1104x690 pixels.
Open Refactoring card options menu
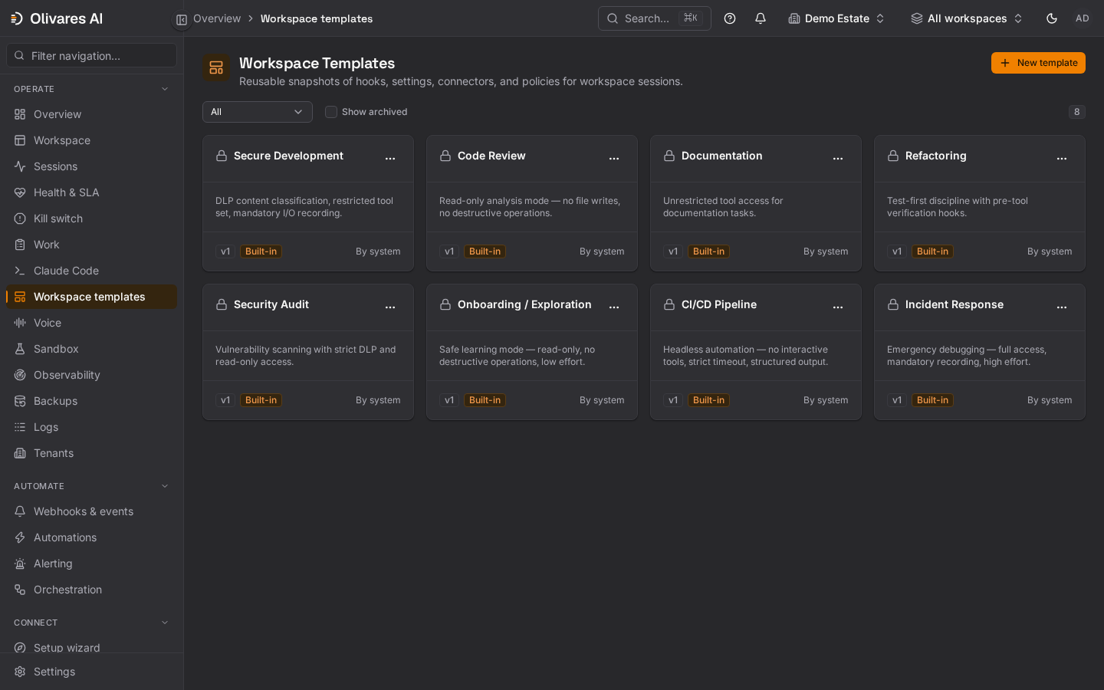point(1062,158)
